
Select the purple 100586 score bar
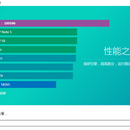click(x=55, y=23)
